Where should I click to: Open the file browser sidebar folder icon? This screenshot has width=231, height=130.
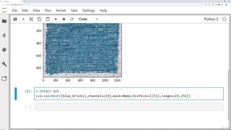(x=4, y=21)
